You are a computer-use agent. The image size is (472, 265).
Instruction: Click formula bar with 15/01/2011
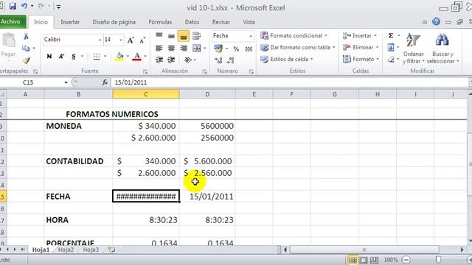click(290, 82)
